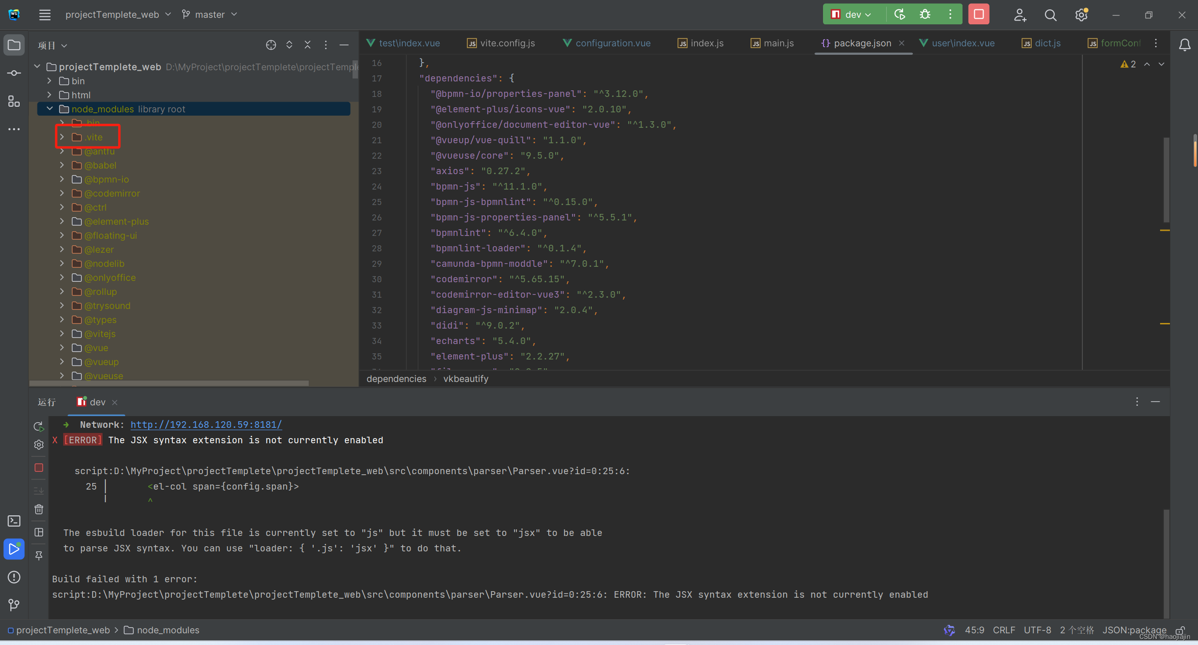Toggle soft-wrap in run console
The image size is (1198, 645).
click(x=39, y=491)
